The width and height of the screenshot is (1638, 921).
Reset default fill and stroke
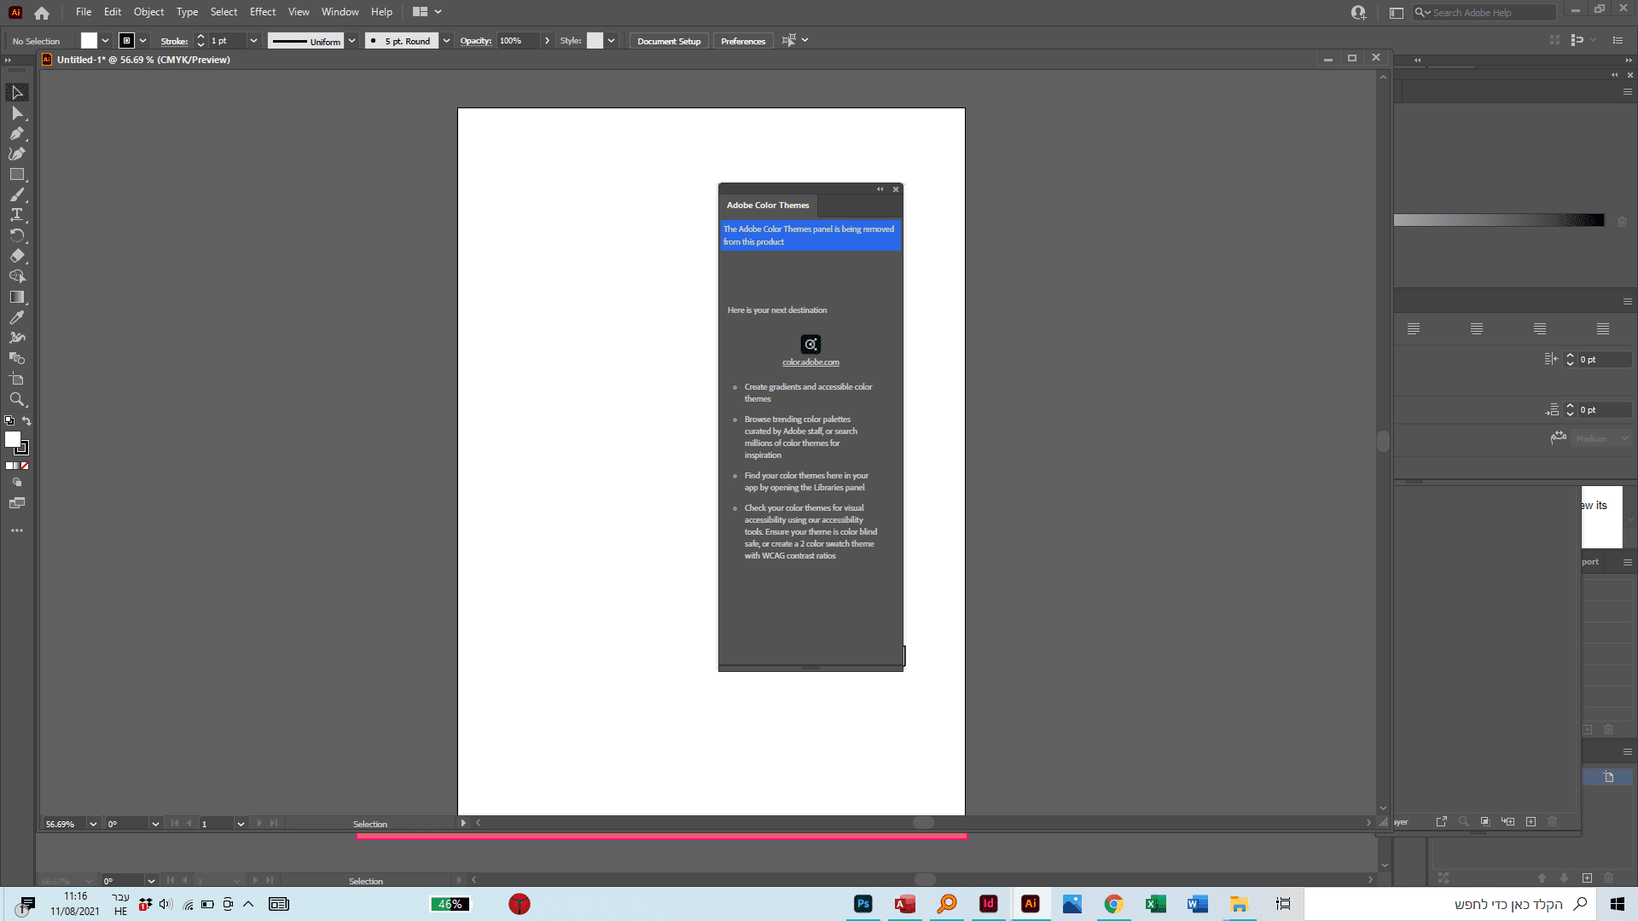9,420
